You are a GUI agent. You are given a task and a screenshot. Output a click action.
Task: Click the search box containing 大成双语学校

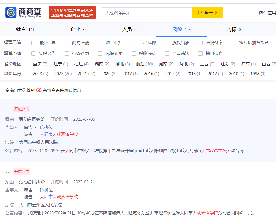(147, 13)
